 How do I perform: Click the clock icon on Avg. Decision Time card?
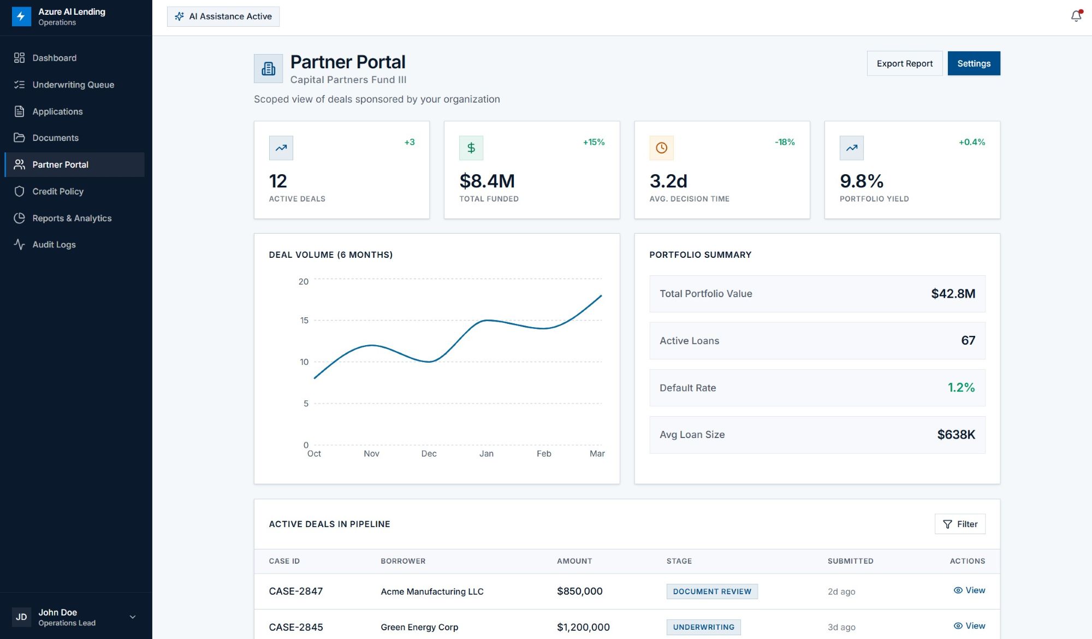tap(661, 148)
